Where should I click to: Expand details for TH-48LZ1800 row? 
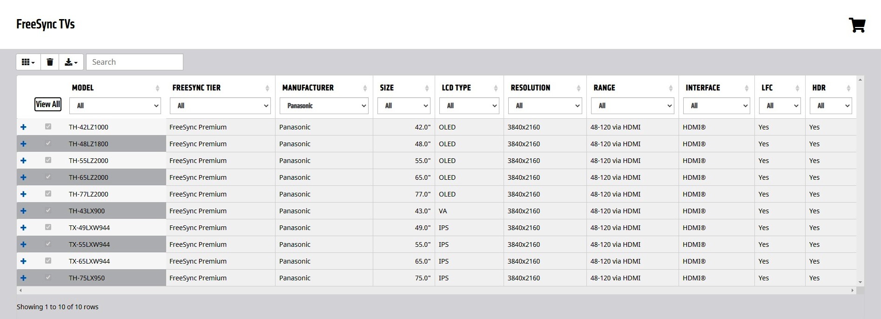tap(23, 144)
